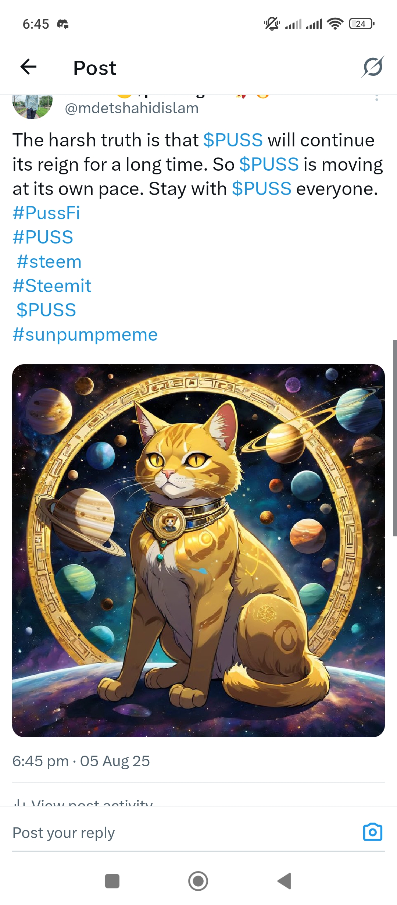Viewport: 397px width, 905px height.
Task: Tap the 6:45 pm 05 Aug 25 timestamp
Action: [81, 761]
